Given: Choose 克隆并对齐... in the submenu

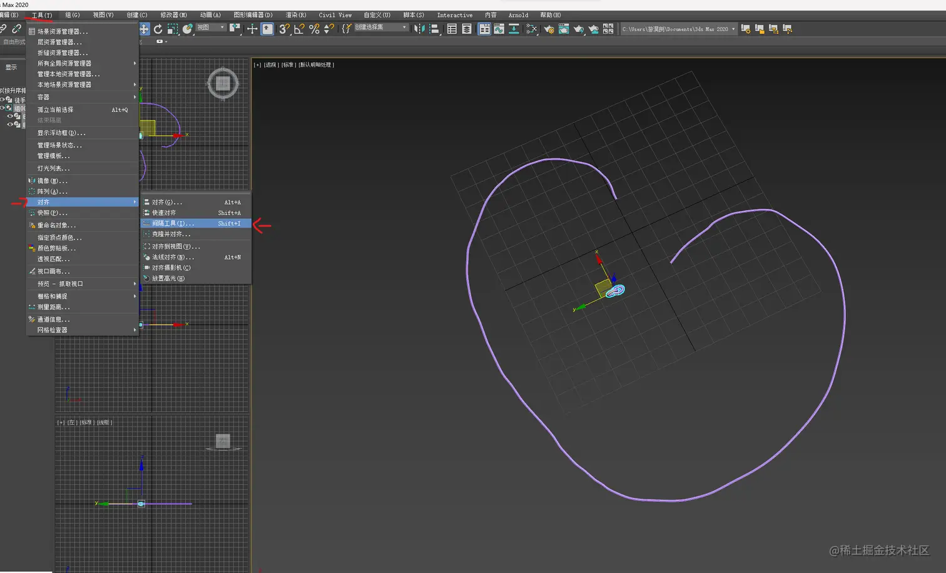Looking at the screenshot, I should 196,234.
